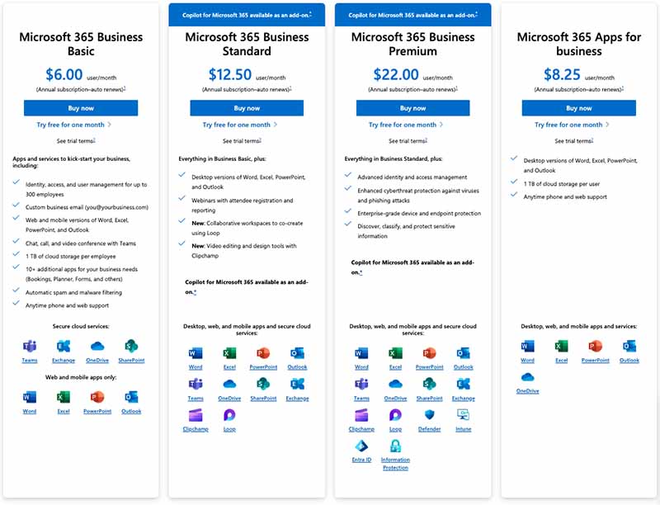Screen dimensions: 660x505
Task: Open the Loop icon in Business Premium
Action: (x=395, y=415)
